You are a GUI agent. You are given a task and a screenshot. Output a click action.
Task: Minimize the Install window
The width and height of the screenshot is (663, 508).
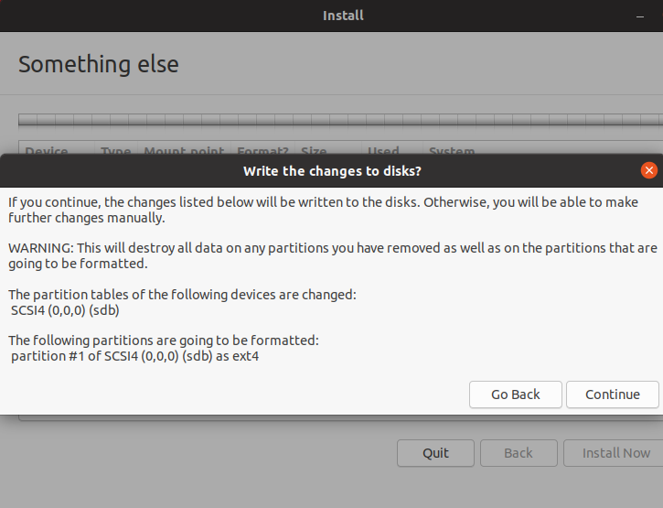click(x=640, y=16)
